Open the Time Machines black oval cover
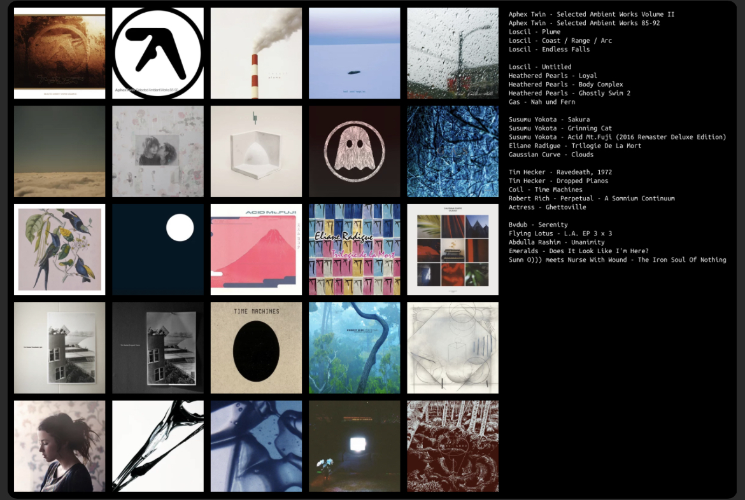Screen dimensions: 745x500 click(256, 348)
